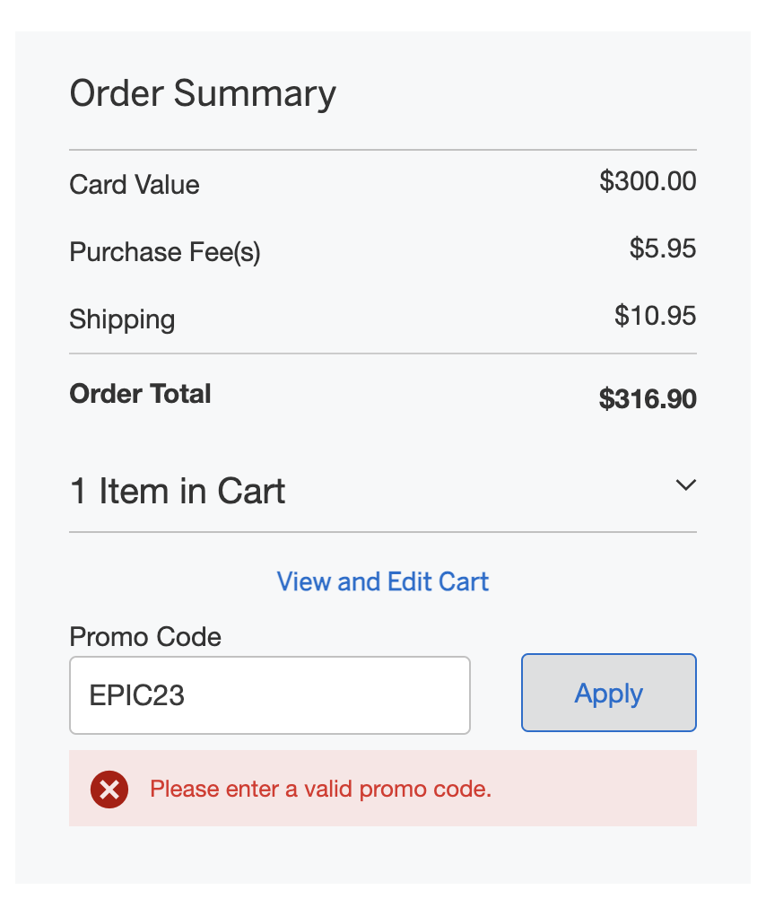Select the $300.00 card value amount
This screenshot has width=757, height=899.
pyautogui.click(x=648, y=181)
